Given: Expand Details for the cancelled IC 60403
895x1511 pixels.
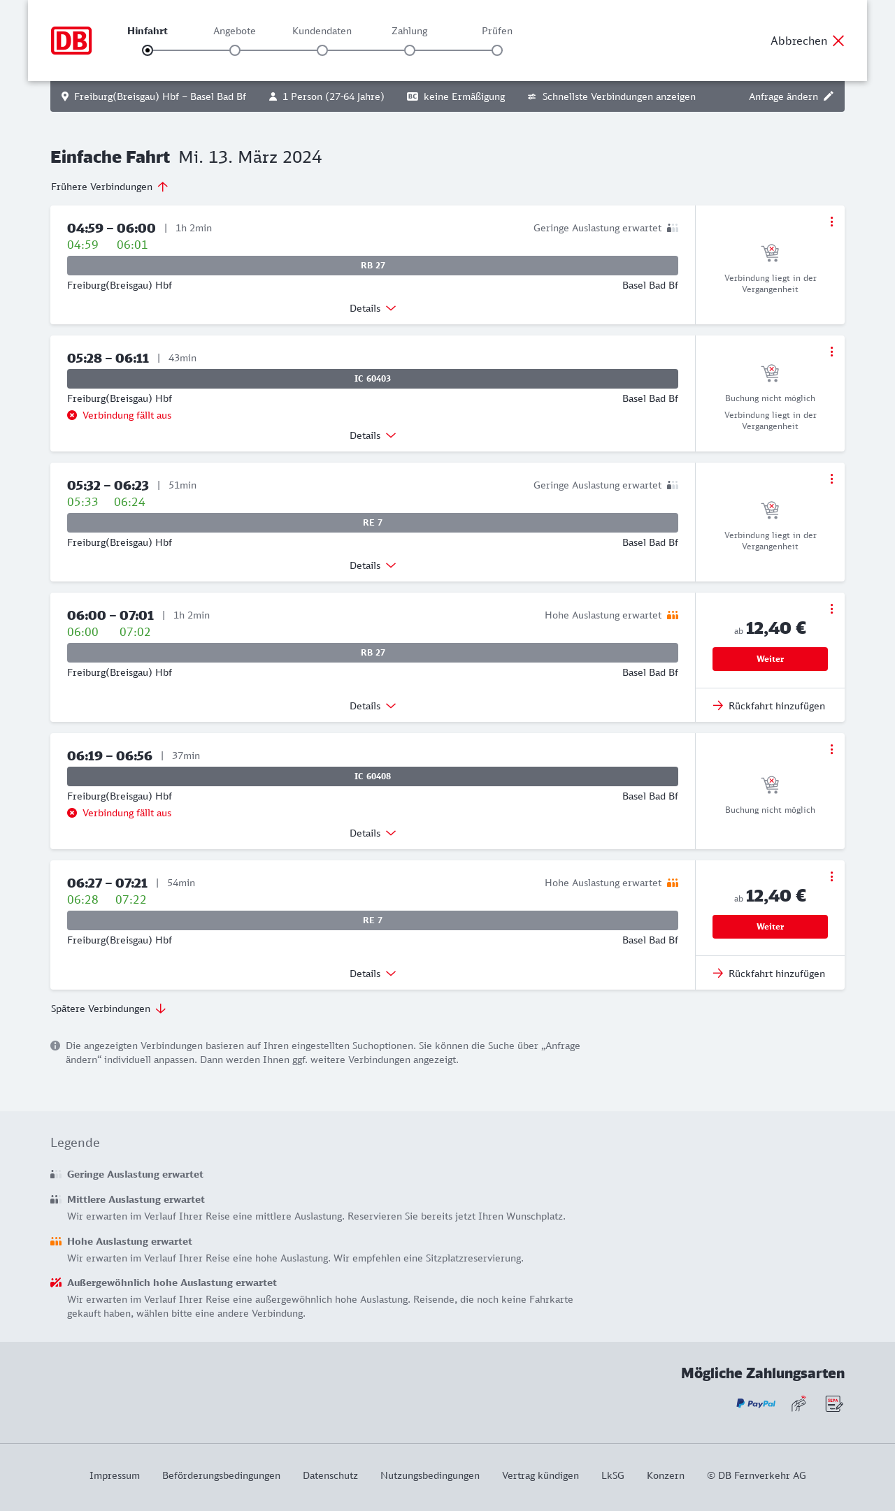Looking at the screenshot, I should coord(373,435).
